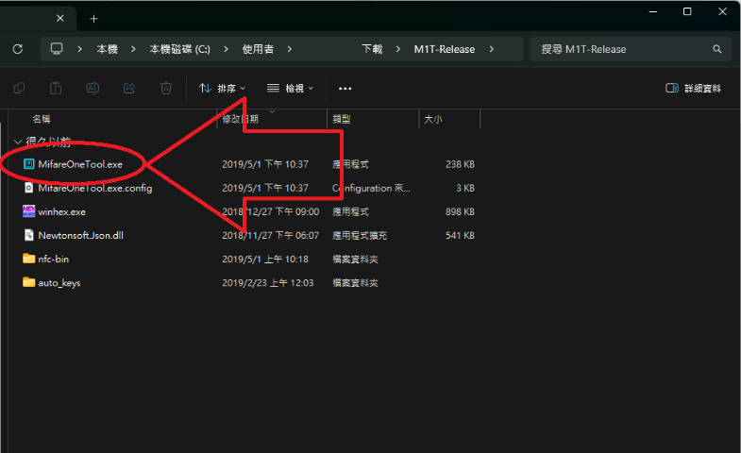Close the current Explorer tab
Image resolution: width=741 pixels, height=453 pixels.
click(x=60, y=19)
